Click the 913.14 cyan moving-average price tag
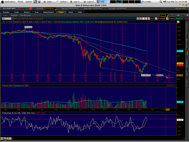Image resolution: width=189 pixels, height=142 pixels. pos(180,51)
